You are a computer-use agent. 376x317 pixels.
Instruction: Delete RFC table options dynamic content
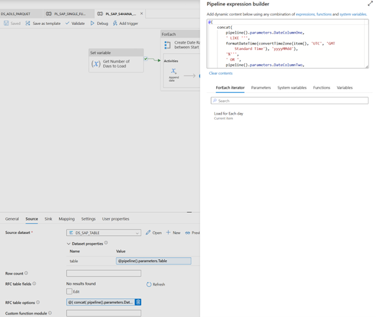click(x=138, y=302)
